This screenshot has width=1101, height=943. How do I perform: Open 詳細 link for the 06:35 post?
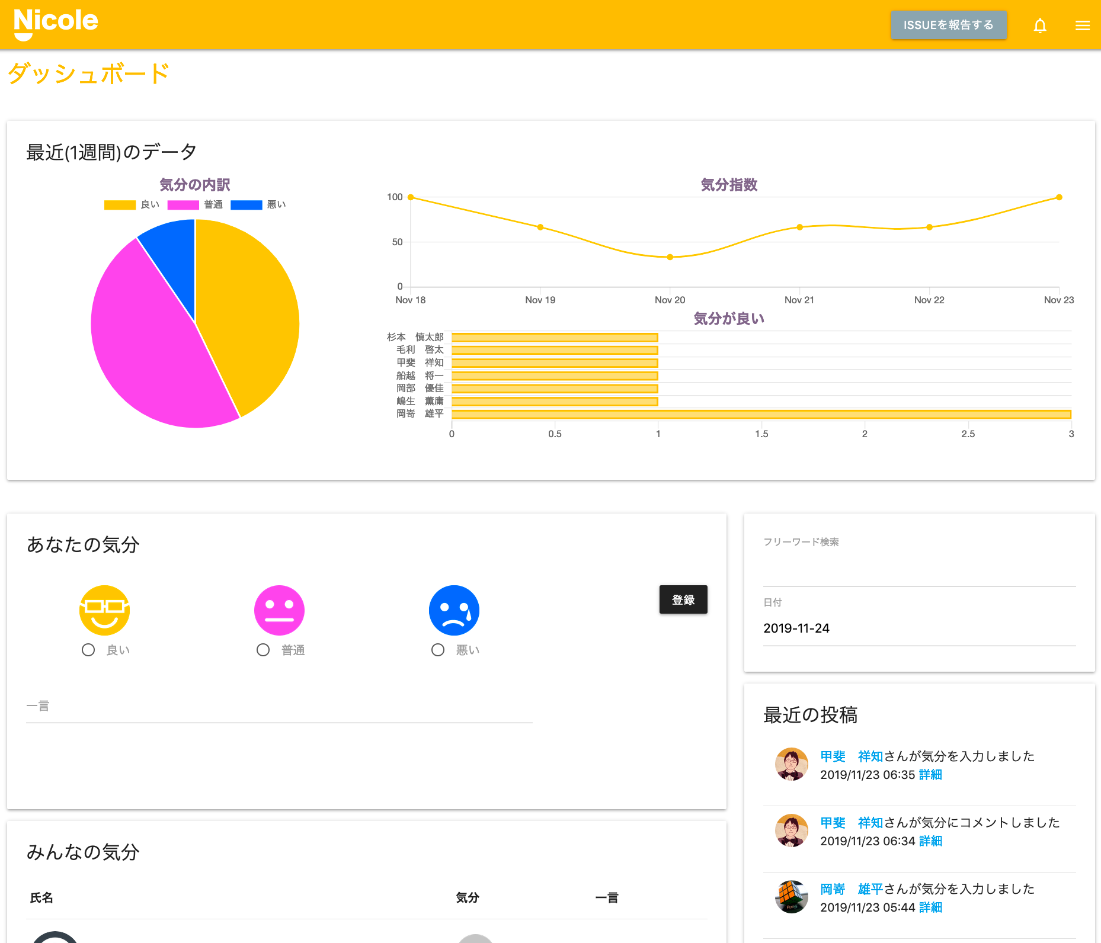pyautogui.click(x=930, y=775)
